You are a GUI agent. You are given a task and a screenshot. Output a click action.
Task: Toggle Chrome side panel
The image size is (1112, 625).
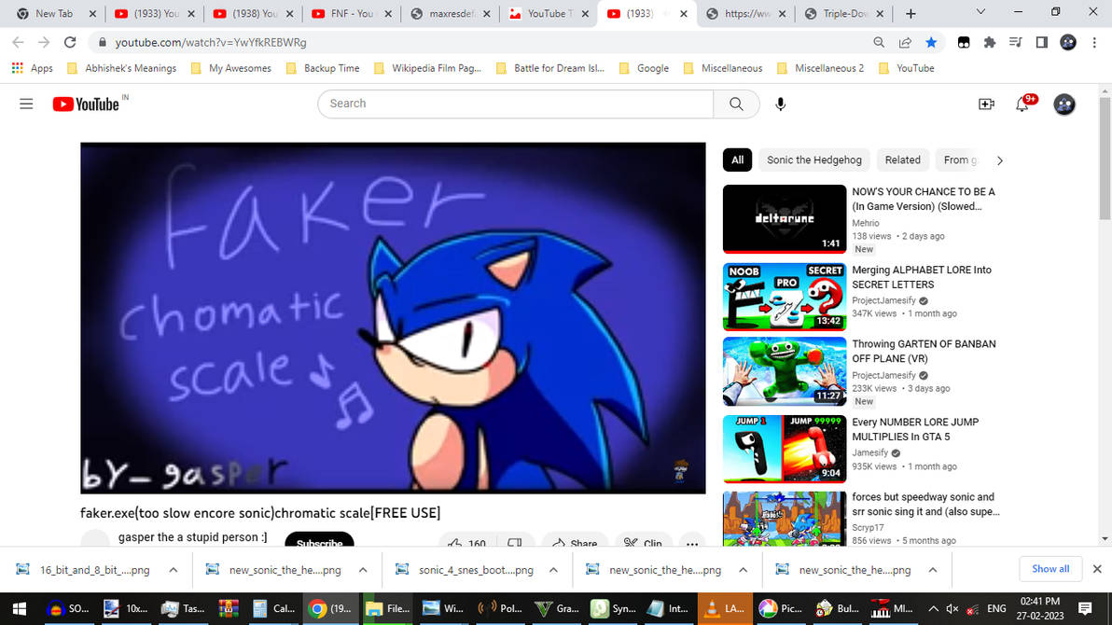pos(1041,43)
